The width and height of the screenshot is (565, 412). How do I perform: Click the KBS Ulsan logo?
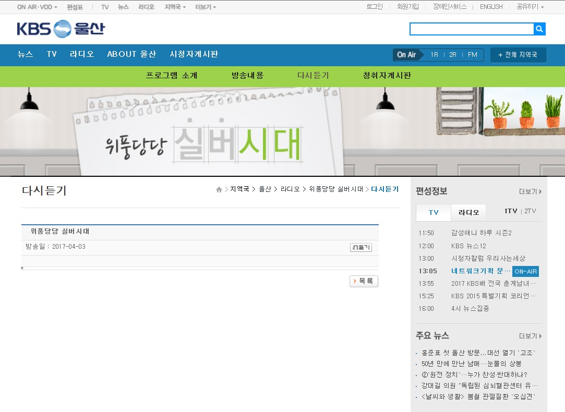pyautogui.click(x=61, y=29)
